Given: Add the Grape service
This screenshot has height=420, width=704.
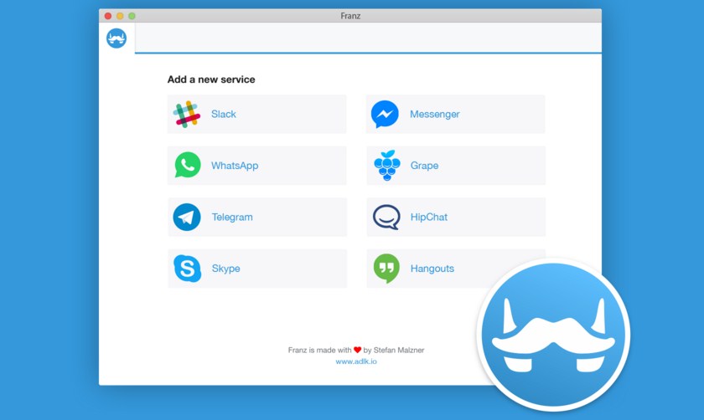Looking at the screenshot, I should point(456,166).
